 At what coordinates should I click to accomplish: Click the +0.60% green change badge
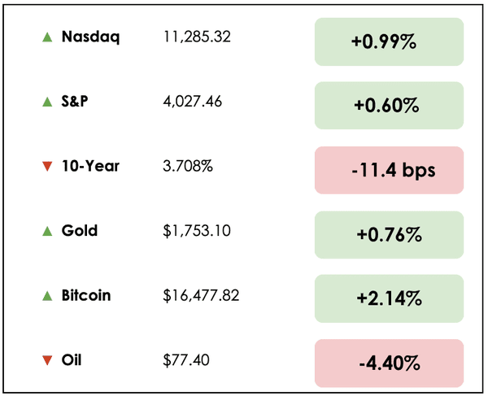tap(389, 106)
